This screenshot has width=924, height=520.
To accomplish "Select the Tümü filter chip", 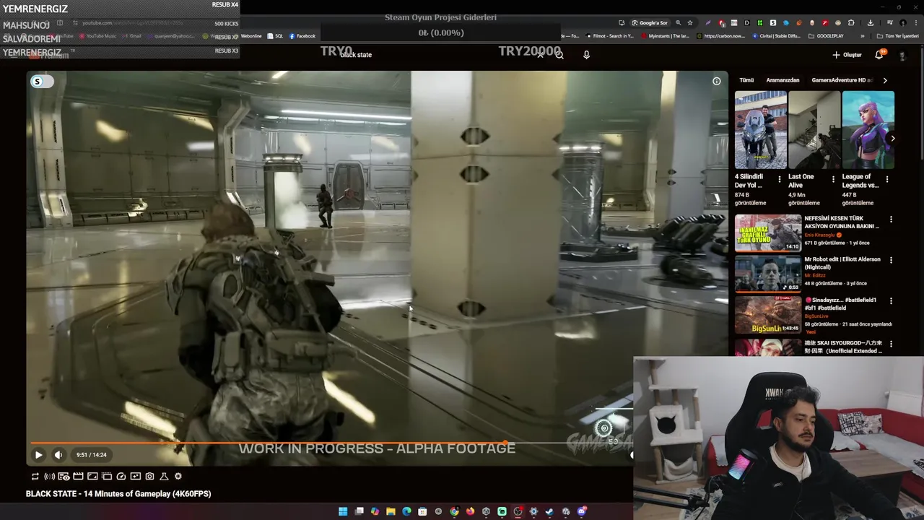I will coord(746,80).
